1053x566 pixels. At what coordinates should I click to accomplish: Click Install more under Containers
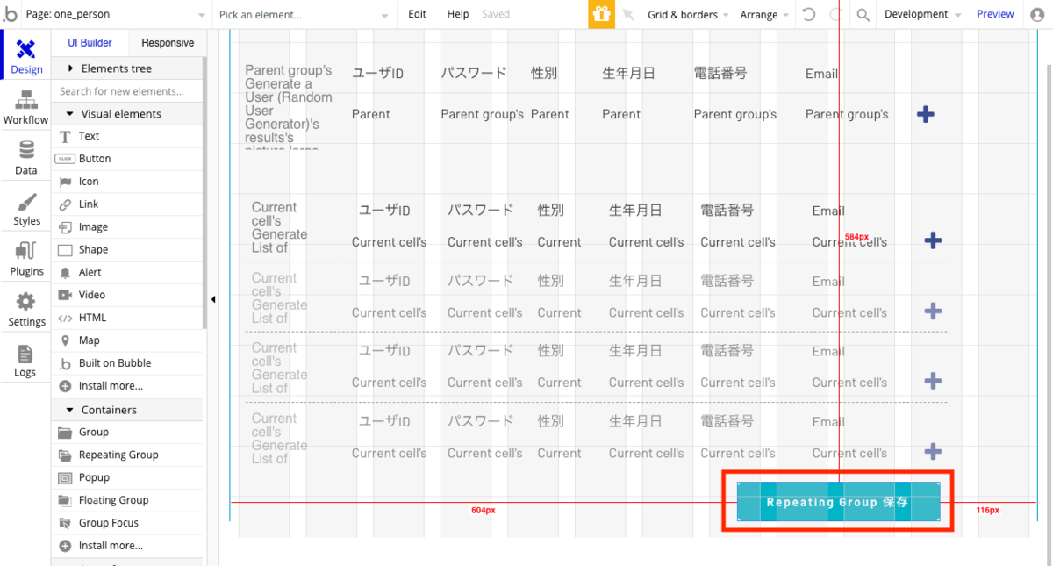coord(127,546)
